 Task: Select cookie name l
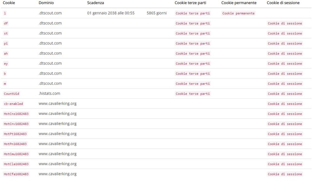pos(5,13)
